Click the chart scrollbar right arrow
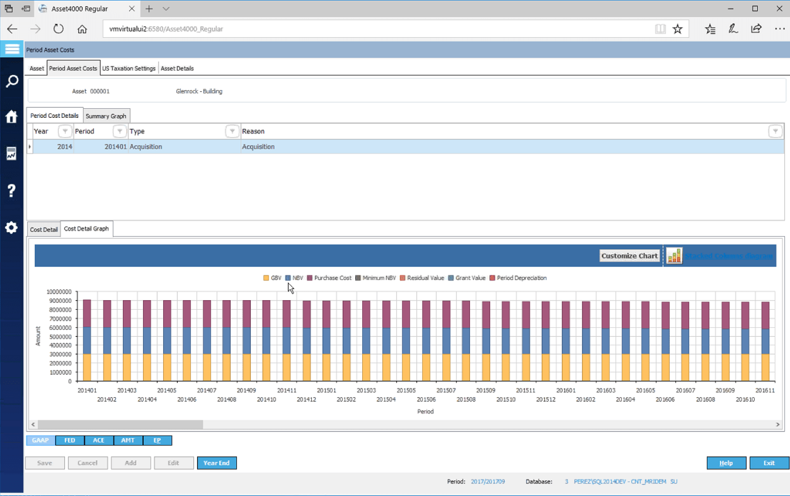Viewport: 790px width, 496px height. 777,424
